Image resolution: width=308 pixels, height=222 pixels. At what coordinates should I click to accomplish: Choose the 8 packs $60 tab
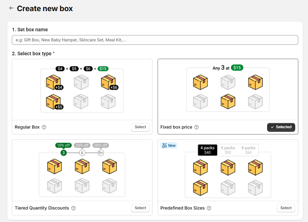248,150
